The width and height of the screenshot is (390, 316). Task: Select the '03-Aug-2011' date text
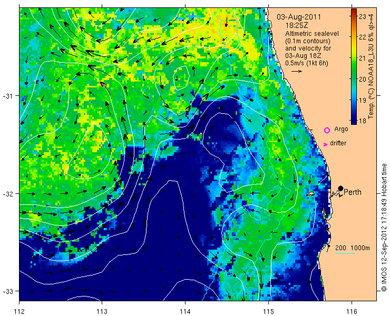coord(299,17)
